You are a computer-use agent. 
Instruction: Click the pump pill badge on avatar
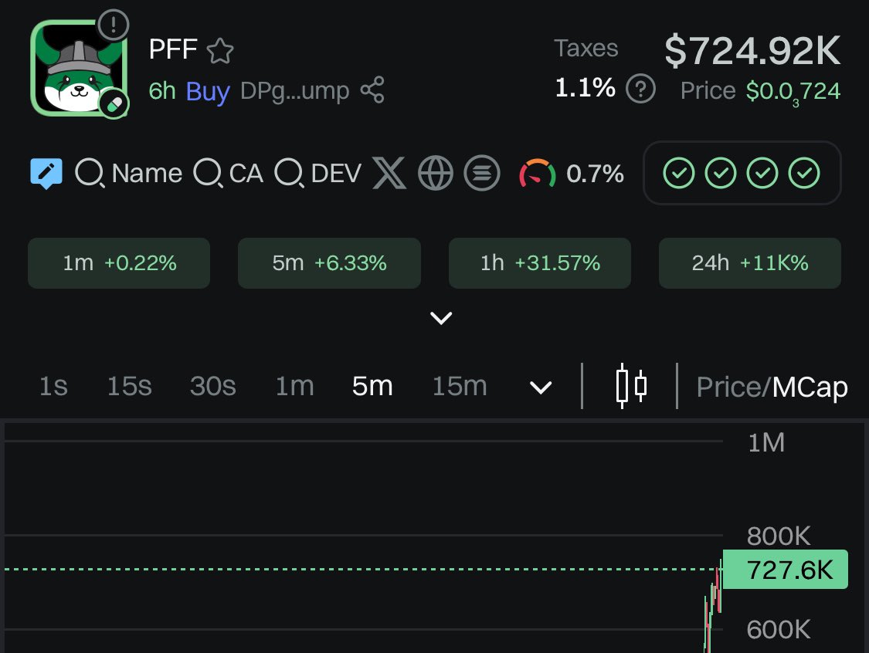click(114, 103)
